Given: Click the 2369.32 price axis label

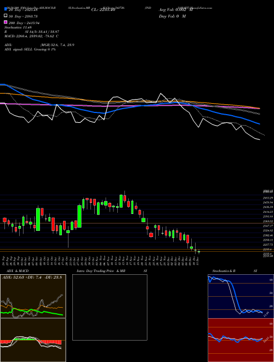Looking at the screenshot, I should (268, 221).
